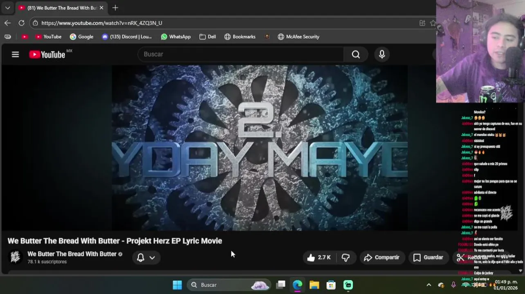
Task: Open the Bookmarks globe bookmark
Action: pyautogui.click(x=240, y=37)
